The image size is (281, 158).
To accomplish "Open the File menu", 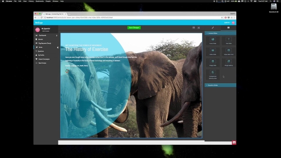I will 15,1.
